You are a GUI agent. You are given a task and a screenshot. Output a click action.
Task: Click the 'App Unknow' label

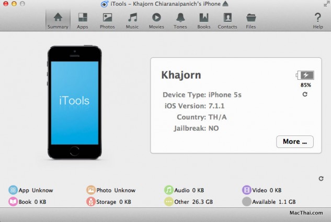coord(36,190)
